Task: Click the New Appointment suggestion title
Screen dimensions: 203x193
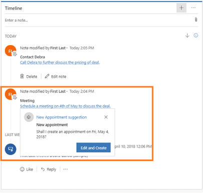Action: (62, 117)
